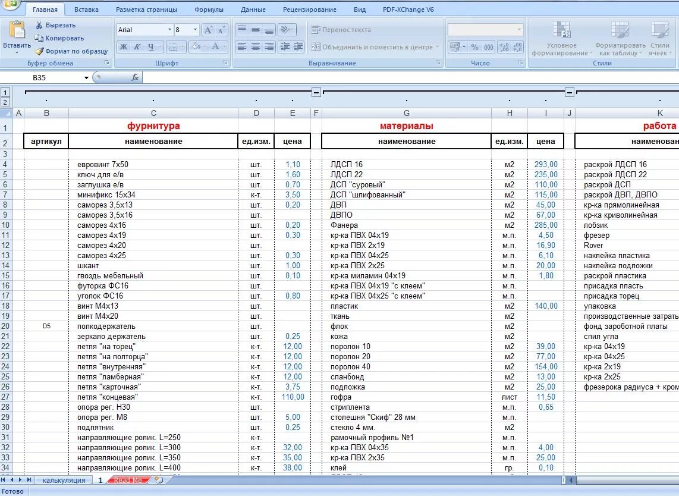679x496 pixels.
Task: Activate Формат по образцу format painter
Action: (x=71, y=51)
